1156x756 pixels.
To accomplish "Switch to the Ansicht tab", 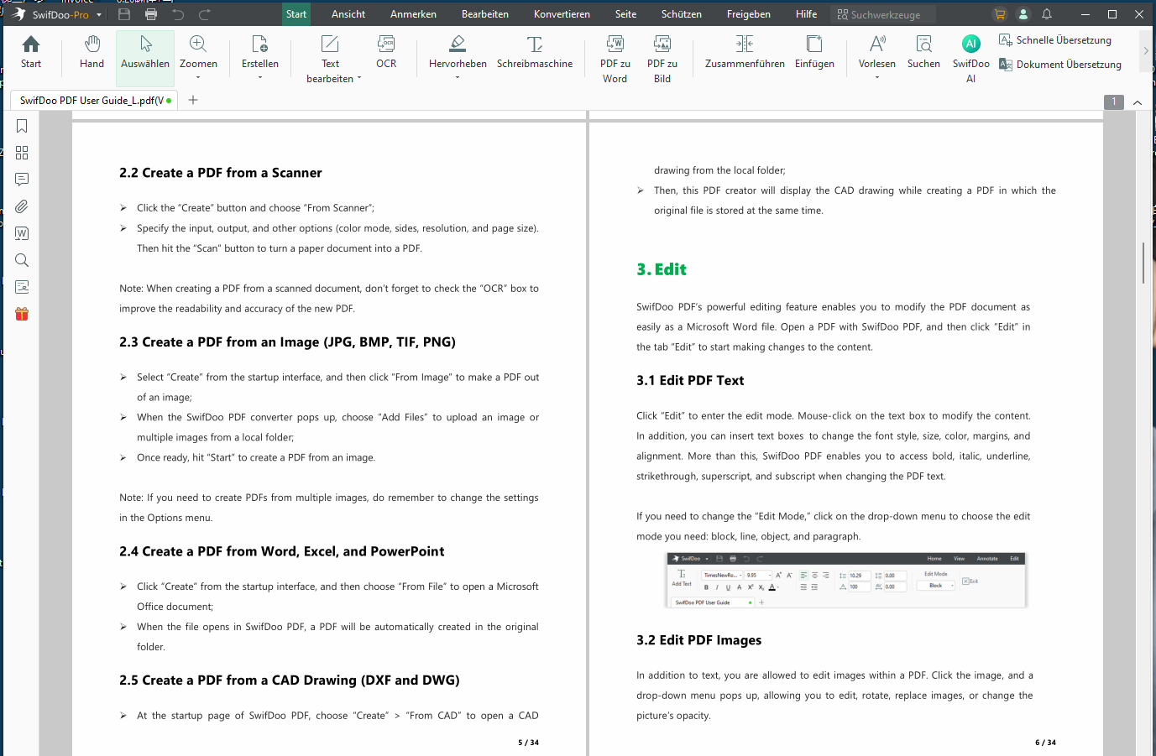I will tap(348, 14).
